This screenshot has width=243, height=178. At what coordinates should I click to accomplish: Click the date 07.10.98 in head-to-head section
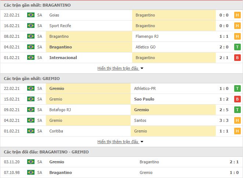12,172
